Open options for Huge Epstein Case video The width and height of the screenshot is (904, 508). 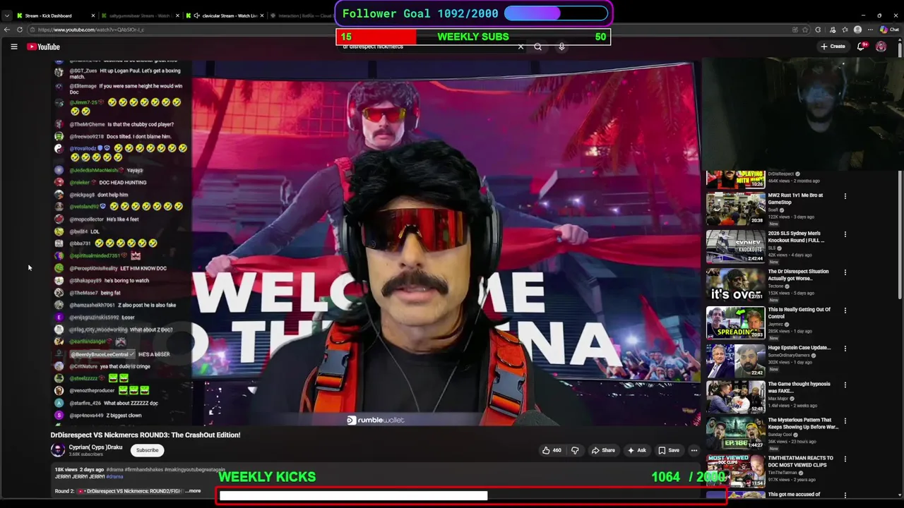tap(845, 349)
